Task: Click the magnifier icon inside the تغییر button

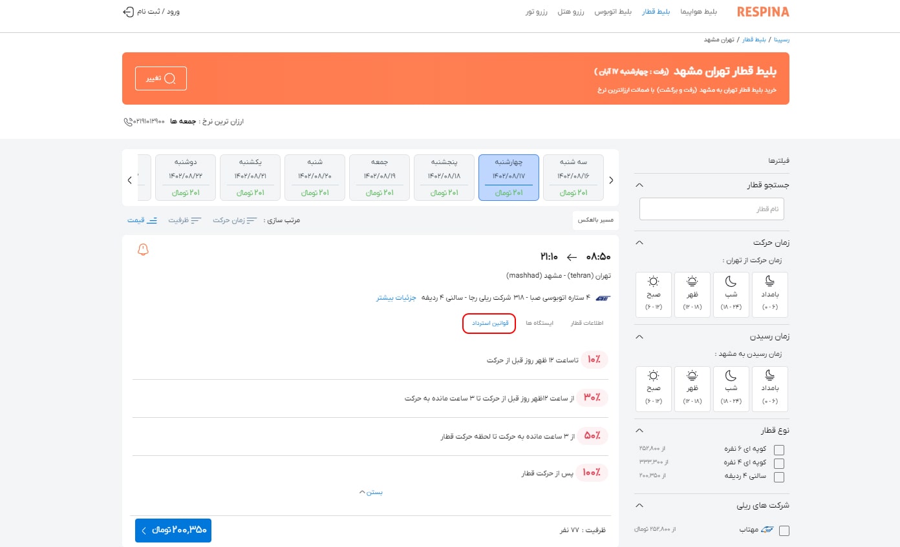Action: [x=170, y=78]
